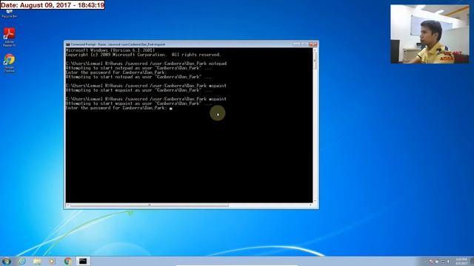The height and width of the screenshot is (266, 474).
Task: Click the Show Desktop strip
Action: point(472,261)
